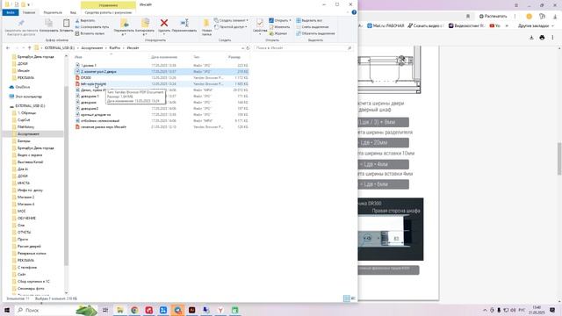Click the red Delete X icon in ribbon
The height and width of the screenshot is (316, 562).
point(164,23)
